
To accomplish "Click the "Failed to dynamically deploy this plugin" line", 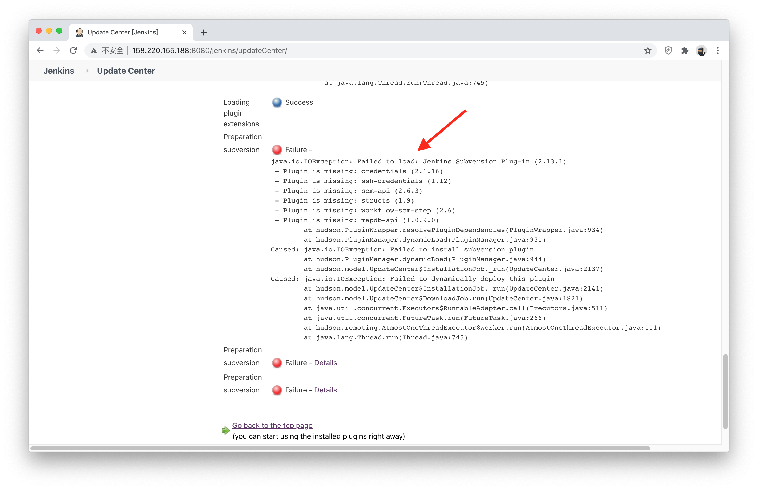I will (x=412, y=279).
